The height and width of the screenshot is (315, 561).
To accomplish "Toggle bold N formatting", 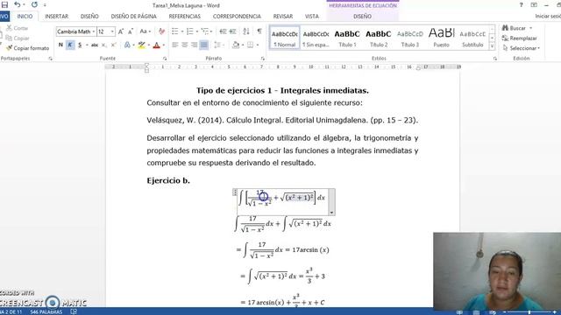I will point(60,45).
